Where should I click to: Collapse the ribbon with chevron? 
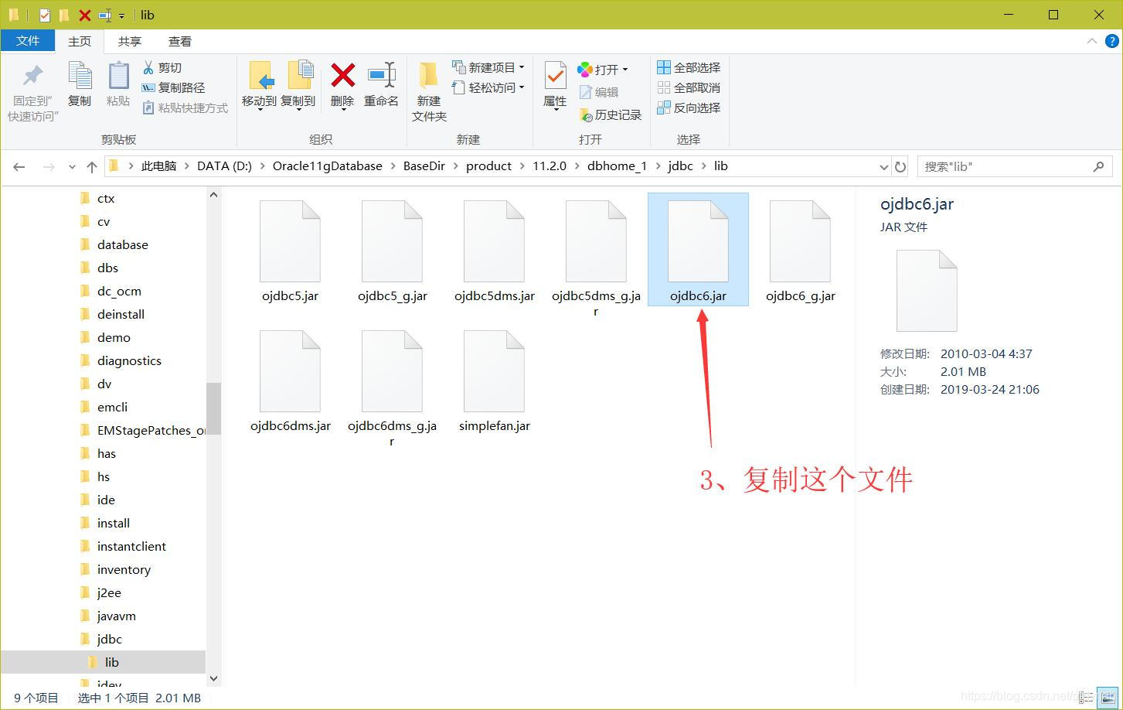coord(1091,41)
